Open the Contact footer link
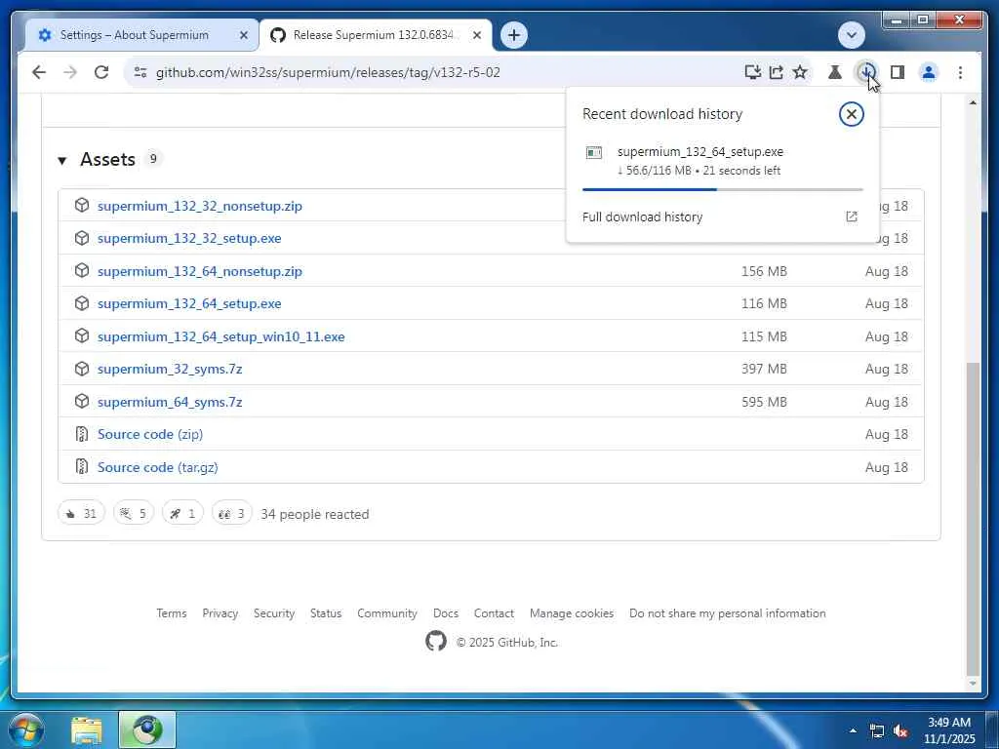 494,613
